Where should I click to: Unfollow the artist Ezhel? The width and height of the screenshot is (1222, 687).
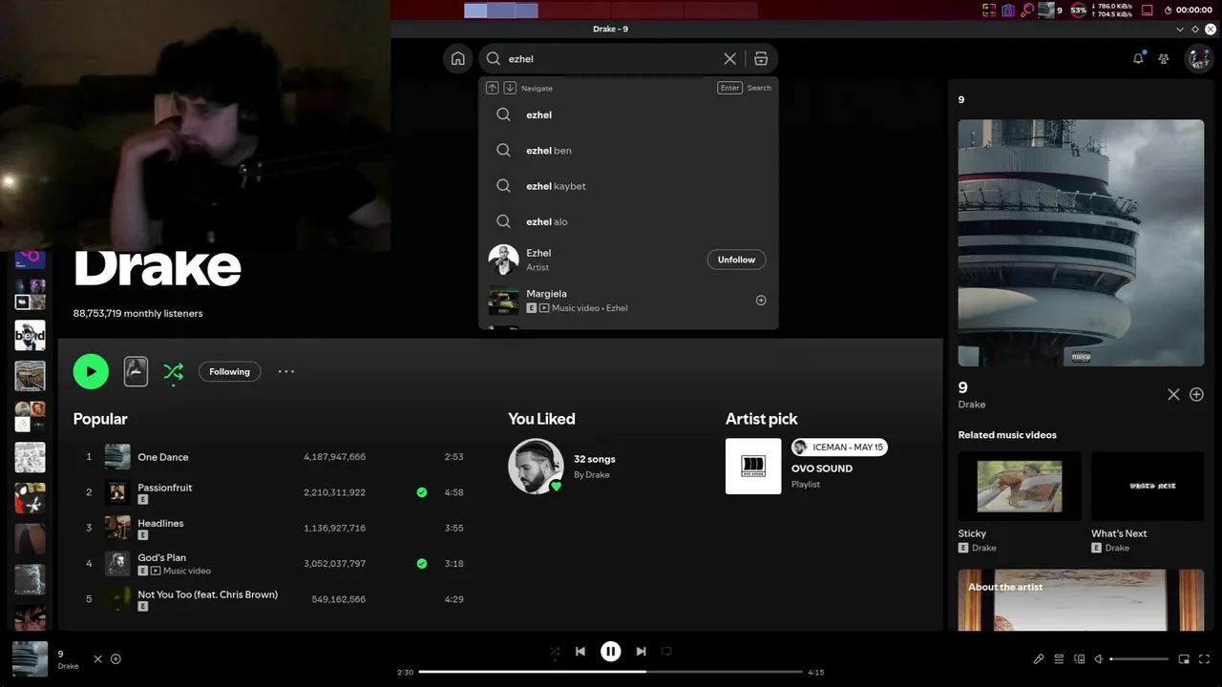click(x=736, y=260)
